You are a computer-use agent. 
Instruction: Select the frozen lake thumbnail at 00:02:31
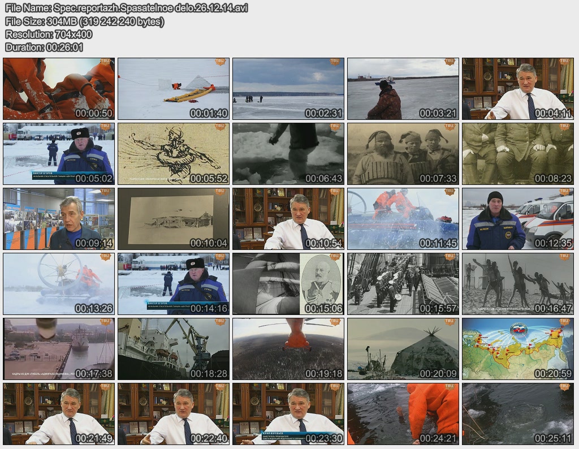(288, 89)
